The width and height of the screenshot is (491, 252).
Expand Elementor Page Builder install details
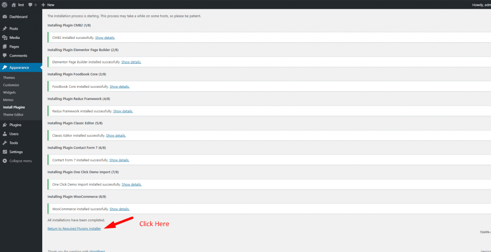click(131, 62)
